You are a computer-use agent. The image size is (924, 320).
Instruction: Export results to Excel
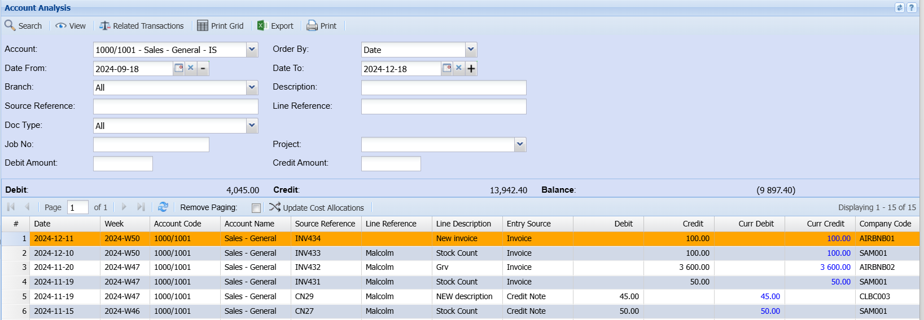click(x=275, y=26)
